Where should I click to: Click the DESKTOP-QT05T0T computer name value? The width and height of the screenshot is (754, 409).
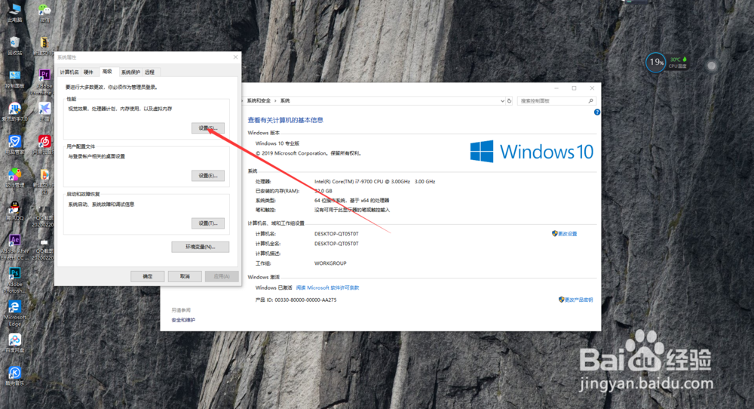tap(336, 234)
